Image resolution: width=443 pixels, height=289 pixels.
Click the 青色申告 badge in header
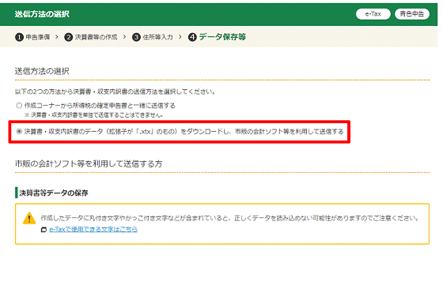[412, 13]
